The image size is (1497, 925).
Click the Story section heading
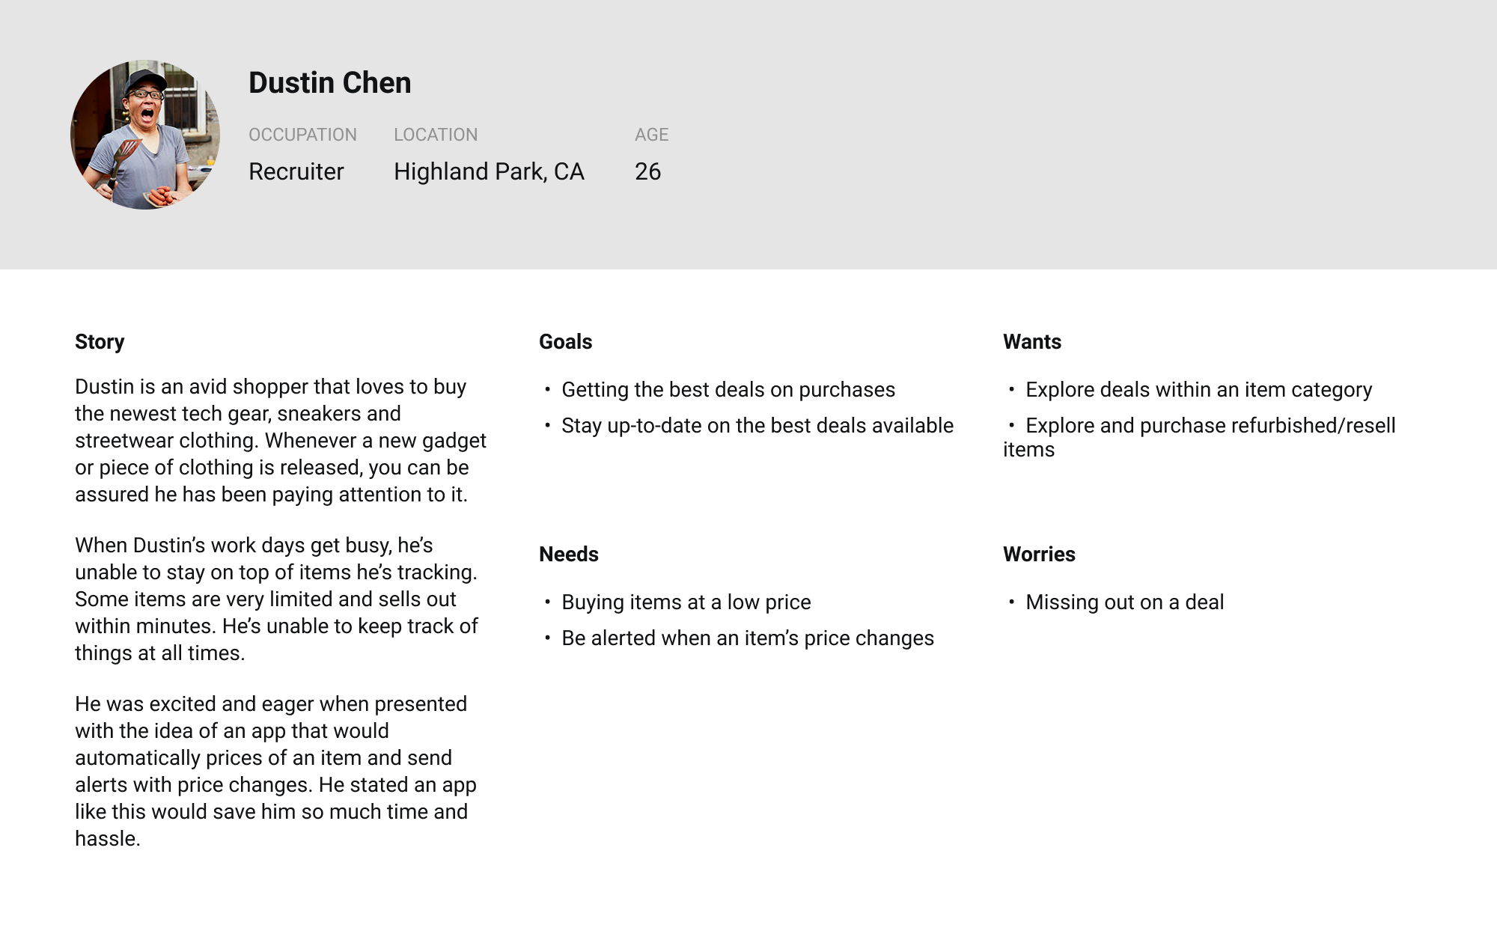(x=100, y=342)
